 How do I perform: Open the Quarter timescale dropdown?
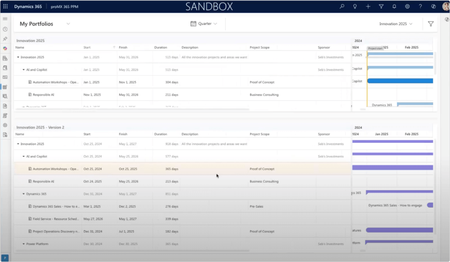tap(204, 24)
